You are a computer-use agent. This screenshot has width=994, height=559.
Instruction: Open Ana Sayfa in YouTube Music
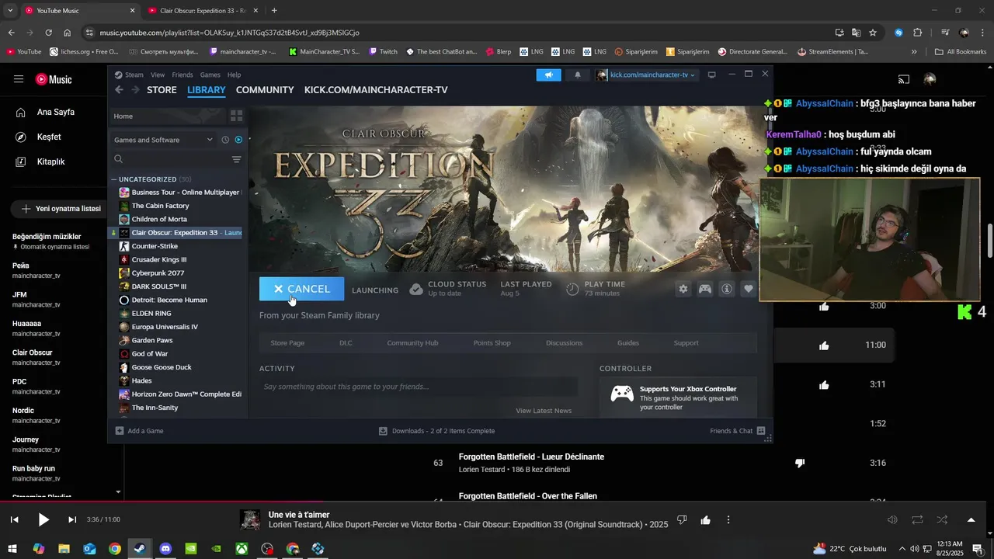tap(56, 112)
